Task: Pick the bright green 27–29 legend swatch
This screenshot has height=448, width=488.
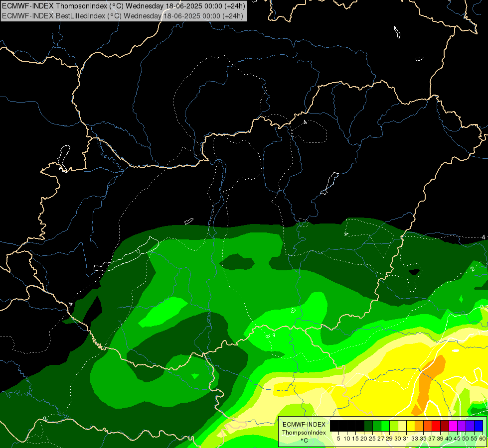Action: click(385, 426)
